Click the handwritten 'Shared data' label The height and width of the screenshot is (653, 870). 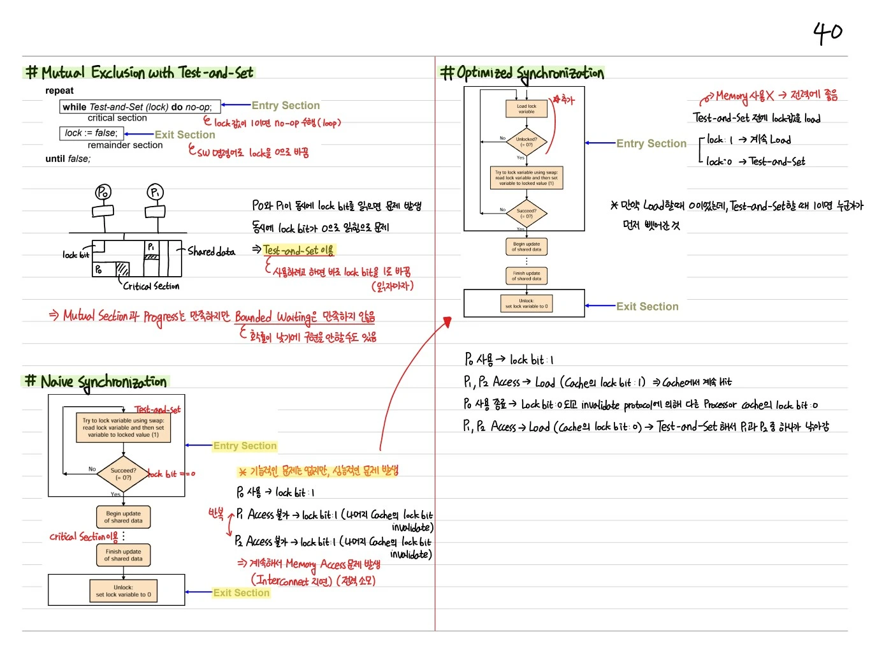click(x=211, y=251)
